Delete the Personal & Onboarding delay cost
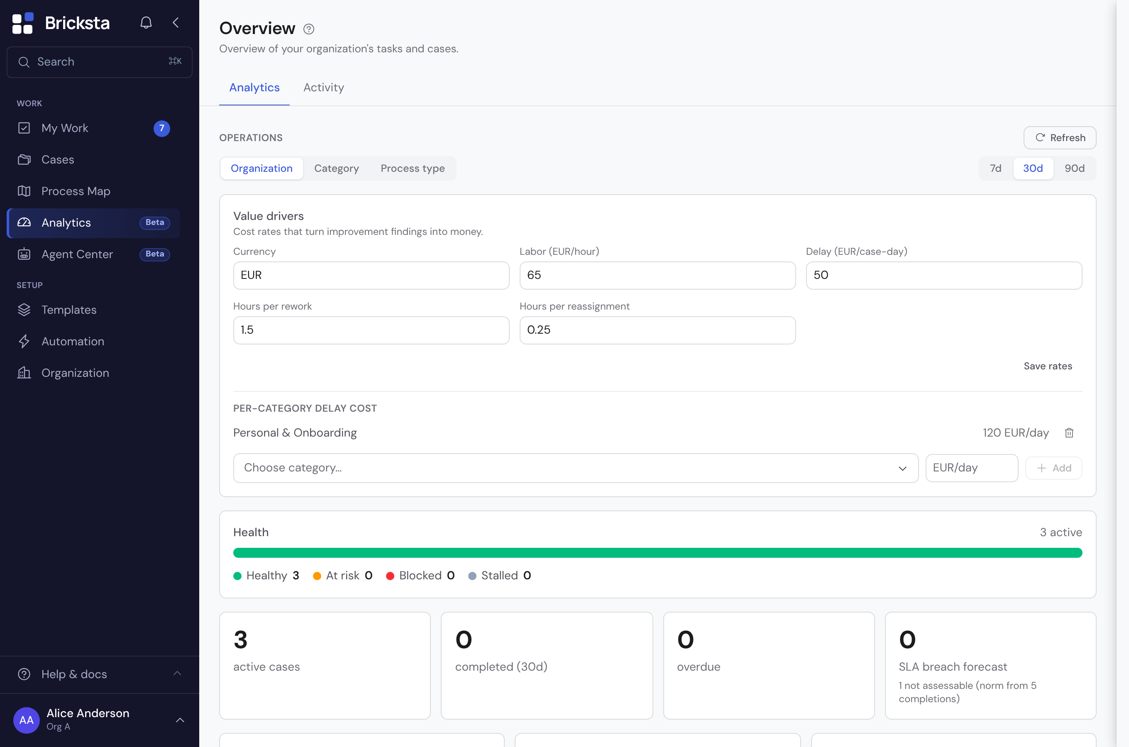The image size is (1129, 747). [1069, 432]
